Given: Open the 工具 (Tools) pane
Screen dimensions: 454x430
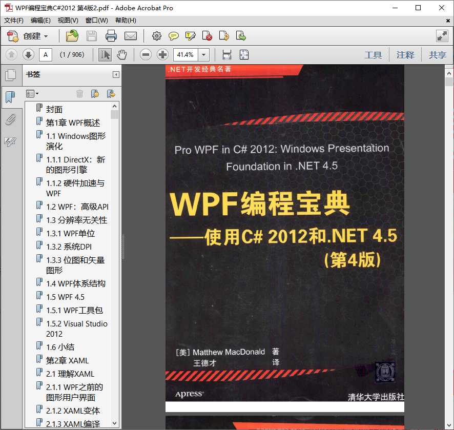Looking at the screenshot, I should point(373,55).
